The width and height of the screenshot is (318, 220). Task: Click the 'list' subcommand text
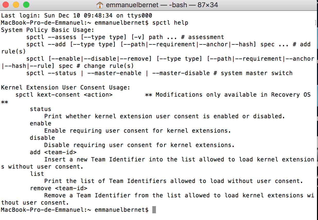37,174
